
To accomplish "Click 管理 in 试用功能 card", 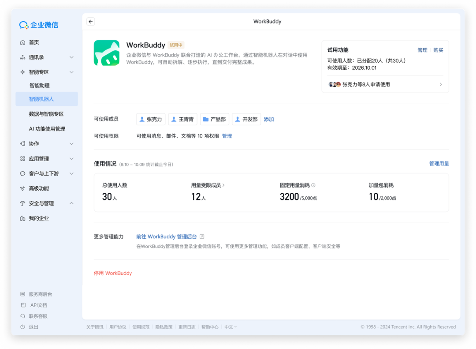I will 422,50.
